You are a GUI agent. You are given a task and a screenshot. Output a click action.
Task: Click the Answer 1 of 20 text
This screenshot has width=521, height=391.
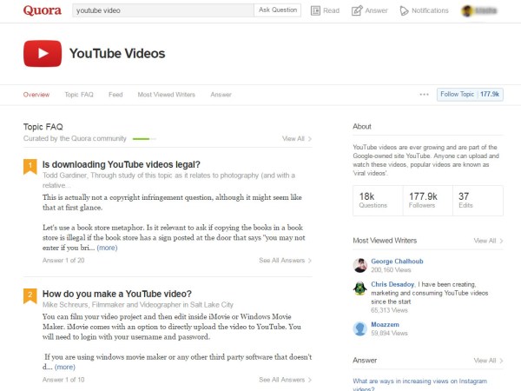(63, 261)
